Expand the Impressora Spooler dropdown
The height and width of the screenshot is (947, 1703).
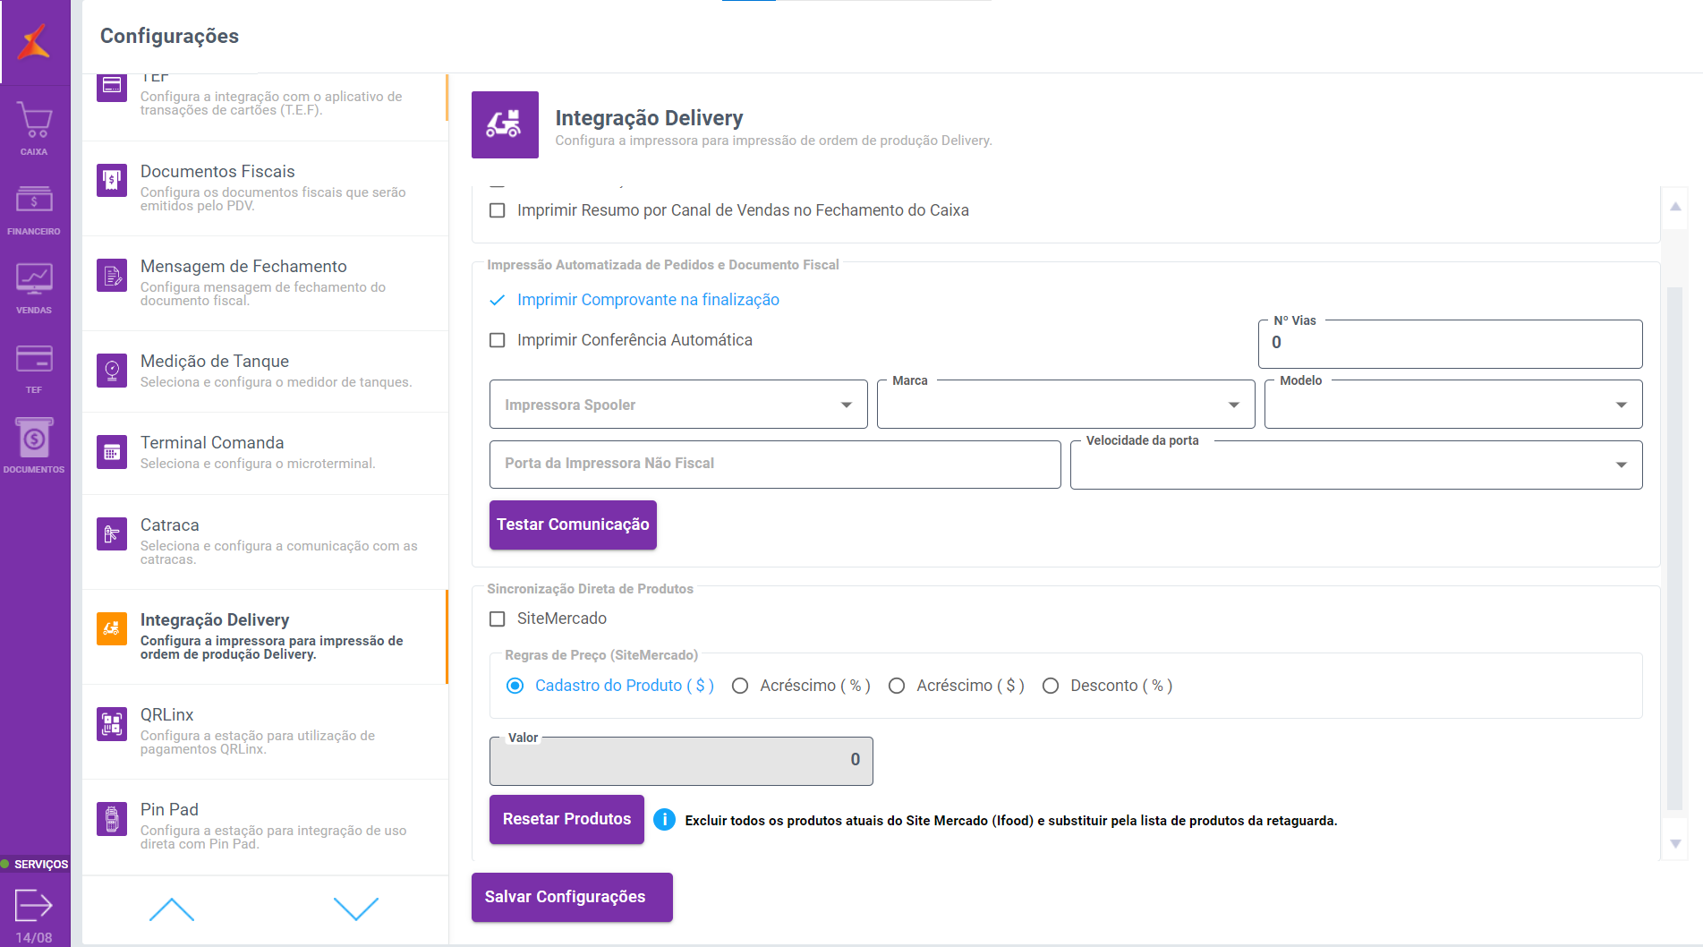[677, 405]
